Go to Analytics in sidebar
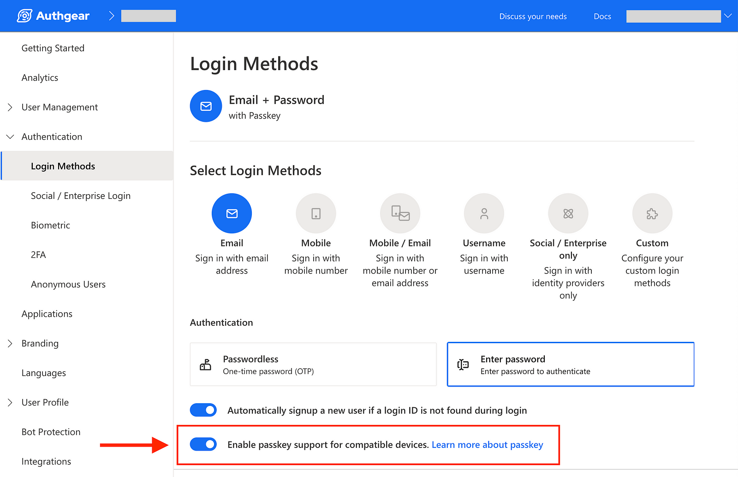The width and height of the screenshot is (738, 477). [40, 78]
